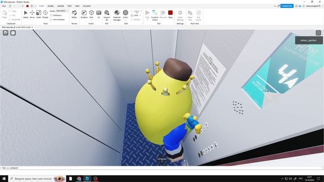
Task: Open Chrome from the taskbar
Action: (x=79, y=178)
